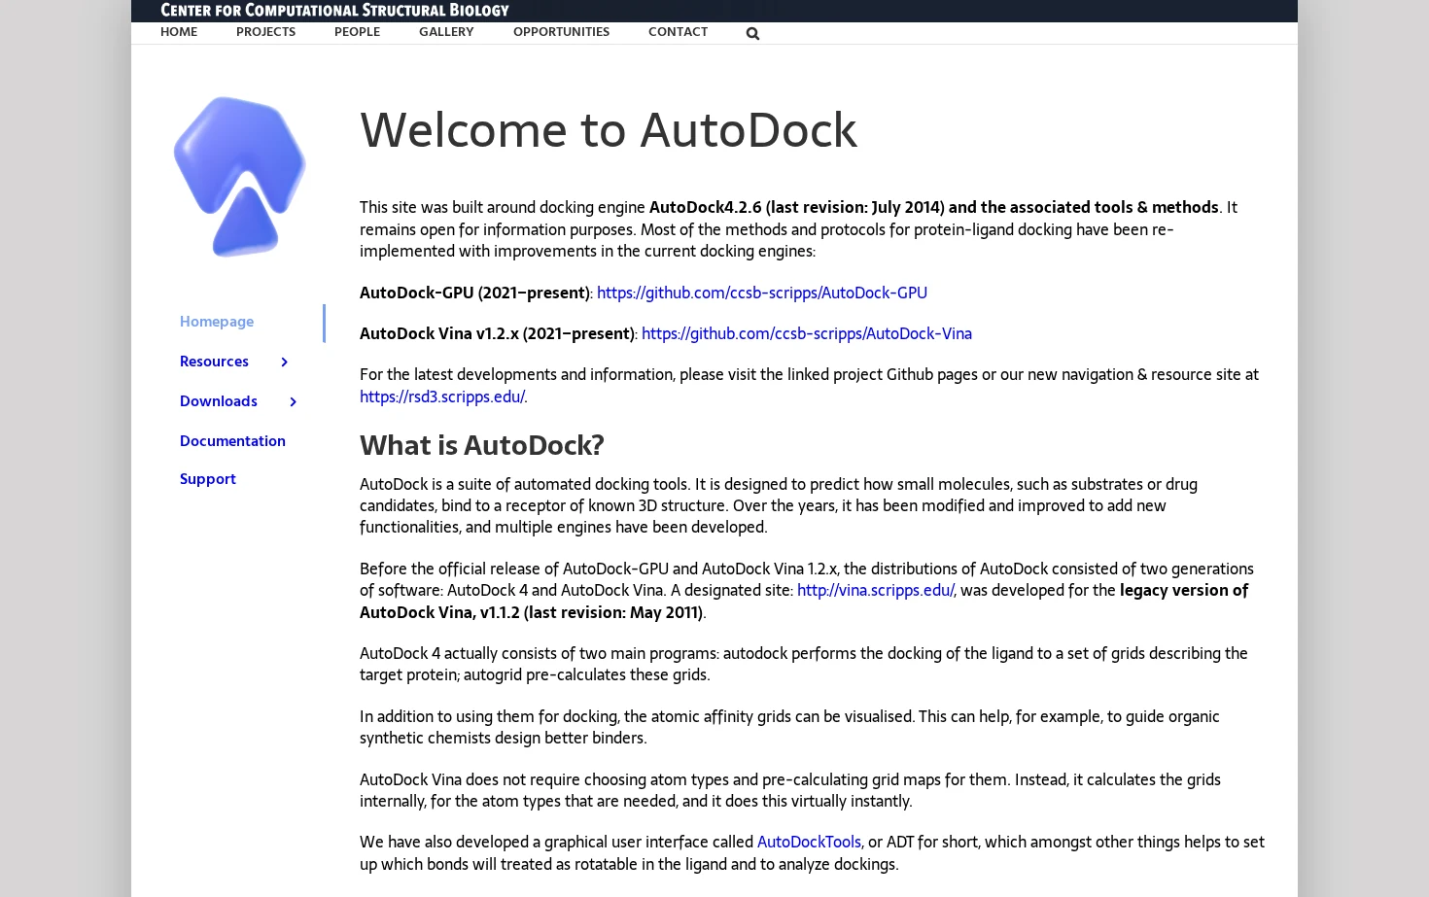The height and width of the screenshot is (897, 1429).
Task: Open the AutoDockTools link
Action: tap(809, 842)
